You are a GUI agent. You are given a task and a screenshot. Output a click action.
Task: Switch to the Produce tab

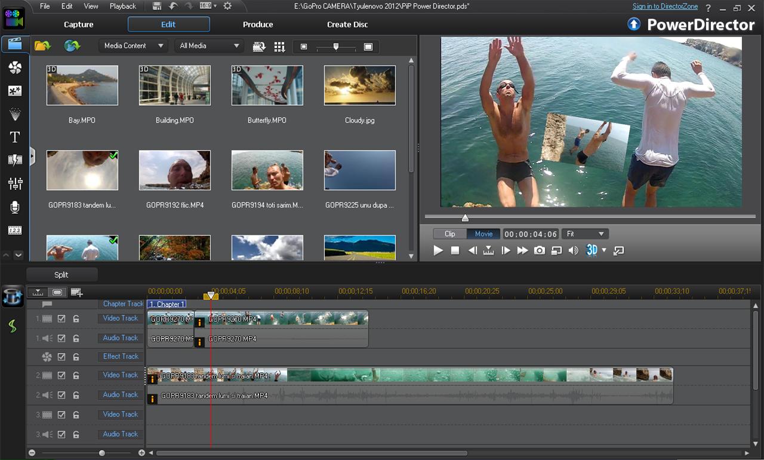258,24
